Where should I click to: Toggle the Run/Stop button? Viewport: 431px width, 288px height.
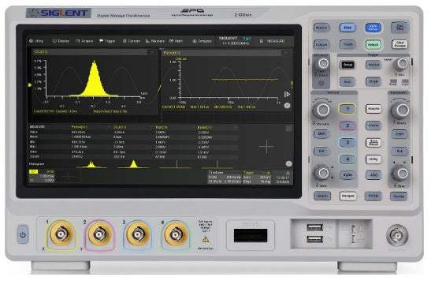(399, 28)
